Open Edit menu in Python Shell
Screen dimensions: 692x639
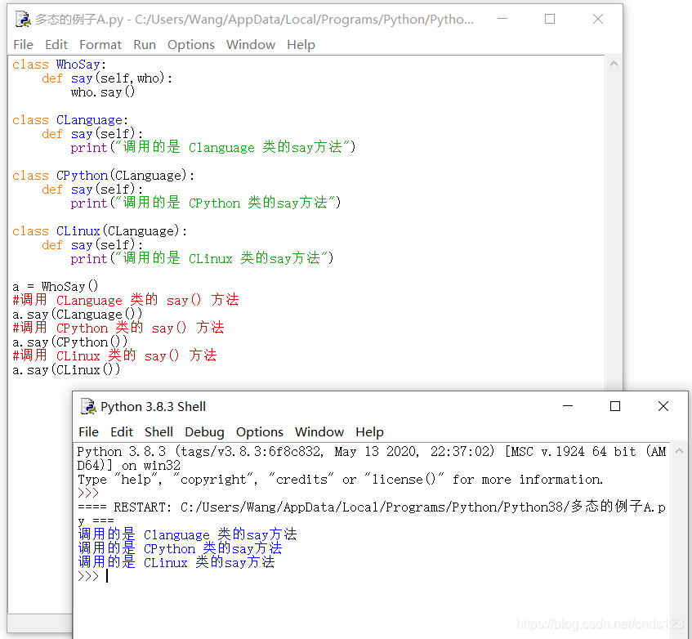coord(122,431)
